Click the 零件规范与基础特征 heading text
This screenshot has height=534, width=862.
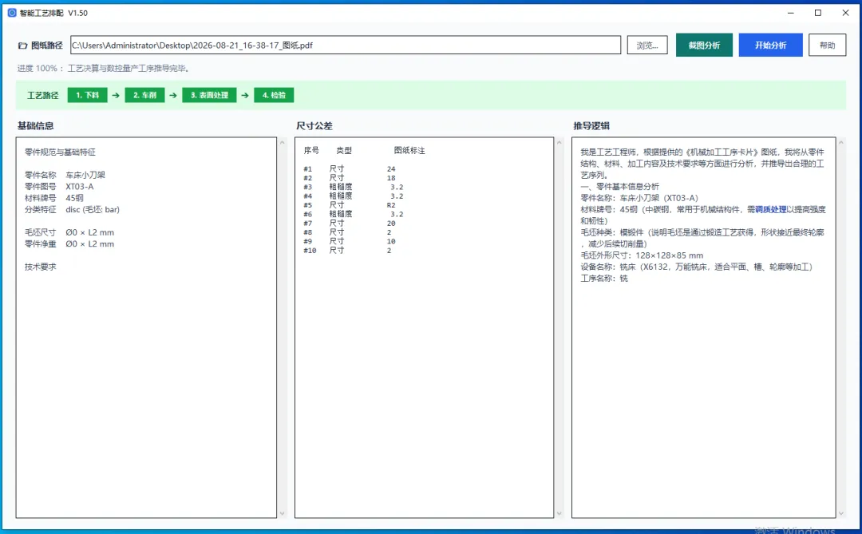60,152
